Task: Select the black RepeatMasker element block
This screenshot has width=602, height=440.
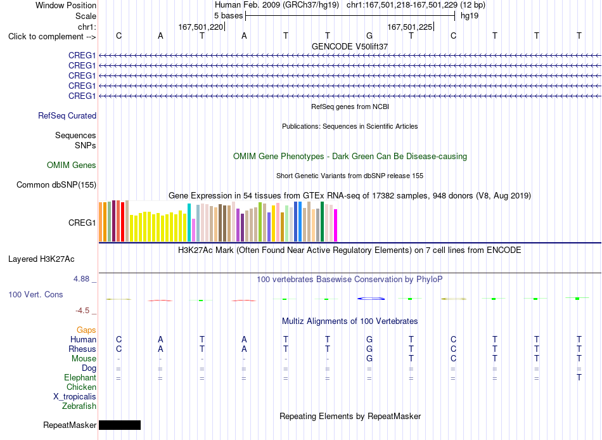Action: tap(120, 425)
